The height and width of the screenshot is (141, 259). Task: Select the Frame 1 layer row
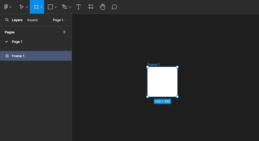36,56
